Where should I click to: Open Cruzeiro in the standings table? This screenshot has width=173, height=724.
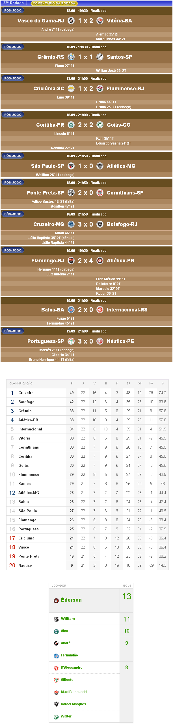pyautogui.click(x=26, y=393)
